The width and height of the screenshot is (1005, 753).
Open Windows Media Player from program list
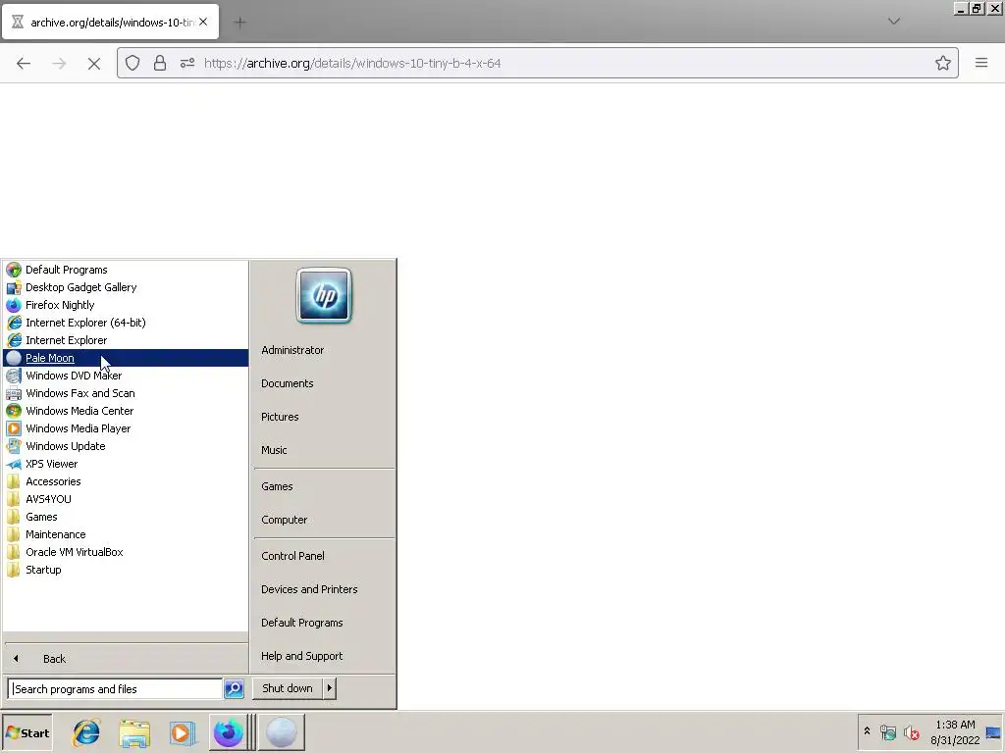126,428
